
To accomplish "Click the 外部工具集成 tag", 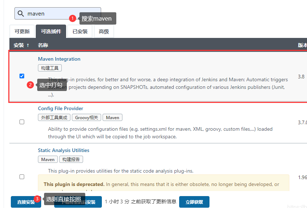I will coord(54,117).
